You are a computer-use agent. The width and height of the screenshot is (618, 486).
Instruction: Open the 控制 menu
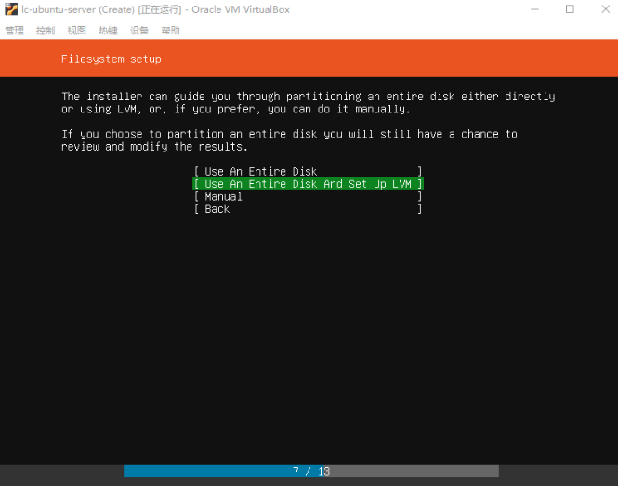click(46, 31)
